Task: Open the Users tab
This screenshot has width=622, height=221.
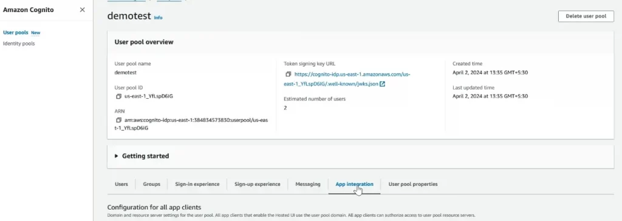Action: pyautogui.click(x=121, y=184)
